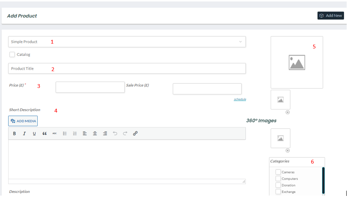Toggle italic text in the editor toolbar
347x200 pixels.
click(24, 133)
